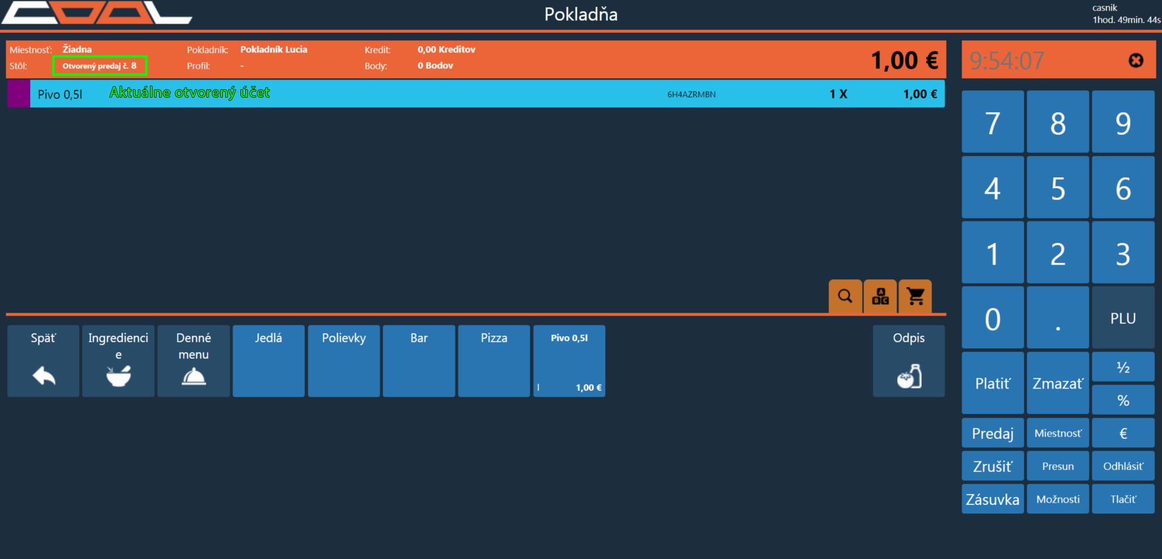Click the Odpis write-off button

(908, 361)
